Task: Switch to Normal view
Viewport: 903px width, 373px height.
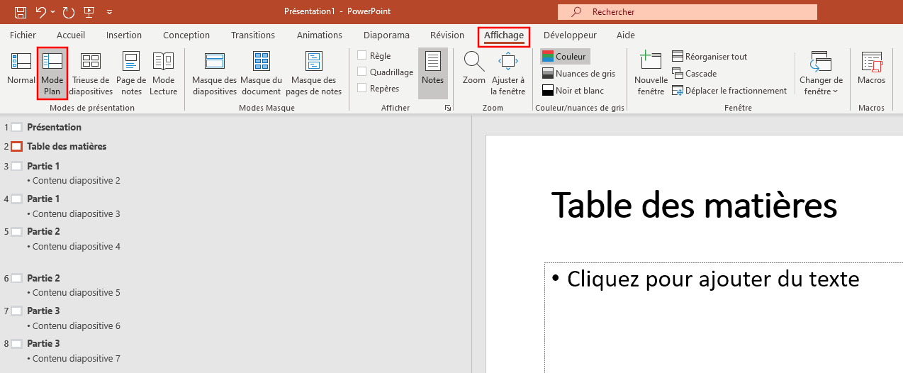Action: [21, 70]
